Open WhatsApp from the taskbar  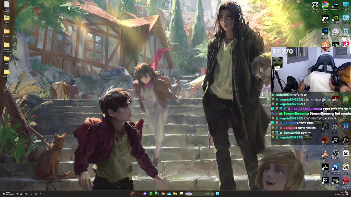157,194
